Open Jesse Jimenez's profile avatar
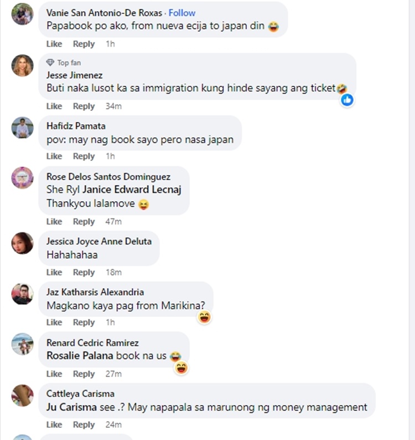 pyautogui.click(x=23, y=65)
